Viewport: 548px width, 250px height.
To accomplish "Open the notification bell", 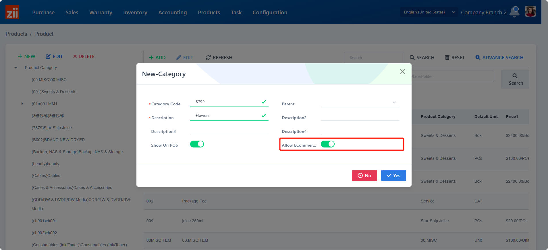I will 514,12.
